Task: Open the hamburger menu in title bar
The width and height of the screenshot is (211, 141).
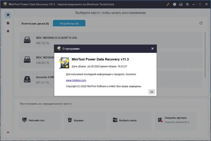Action: pos(187,4)
